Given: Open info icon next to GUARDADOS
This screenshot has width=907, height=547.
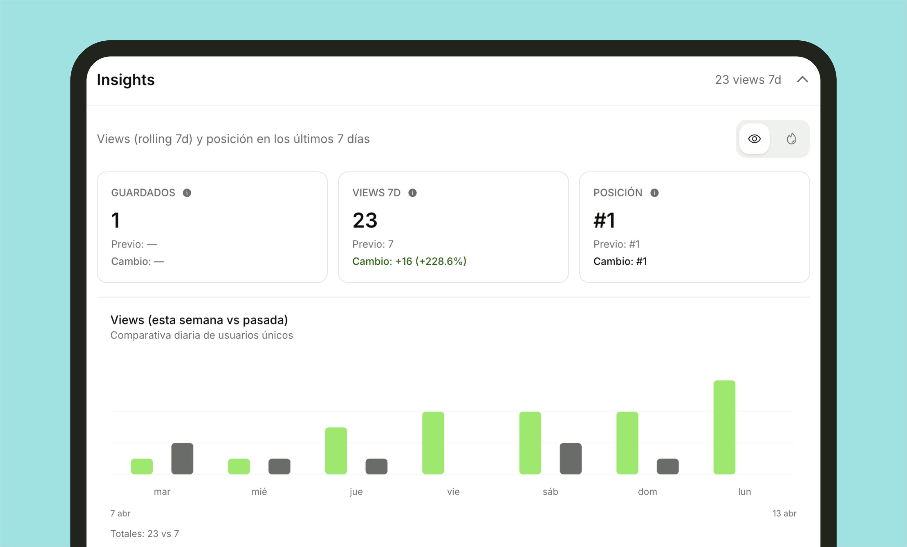Looking at the screenshot, I should [x=187, y=193].
